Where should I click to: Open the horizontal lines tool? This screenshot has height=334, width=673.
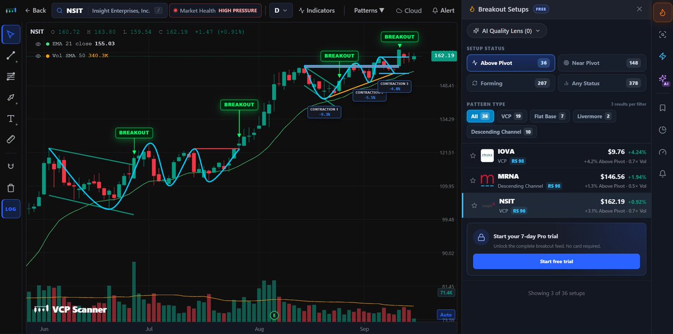coord(11,76)
